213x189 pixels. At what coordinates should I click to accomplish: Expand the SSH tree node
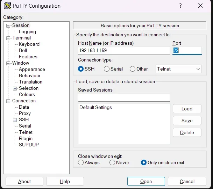15,120
